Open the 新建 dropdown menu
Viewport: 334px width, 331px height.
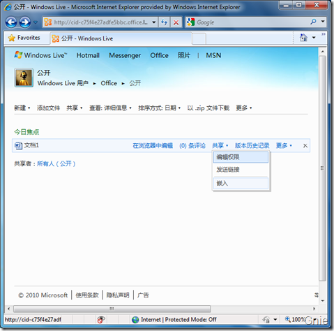point(22,108)
